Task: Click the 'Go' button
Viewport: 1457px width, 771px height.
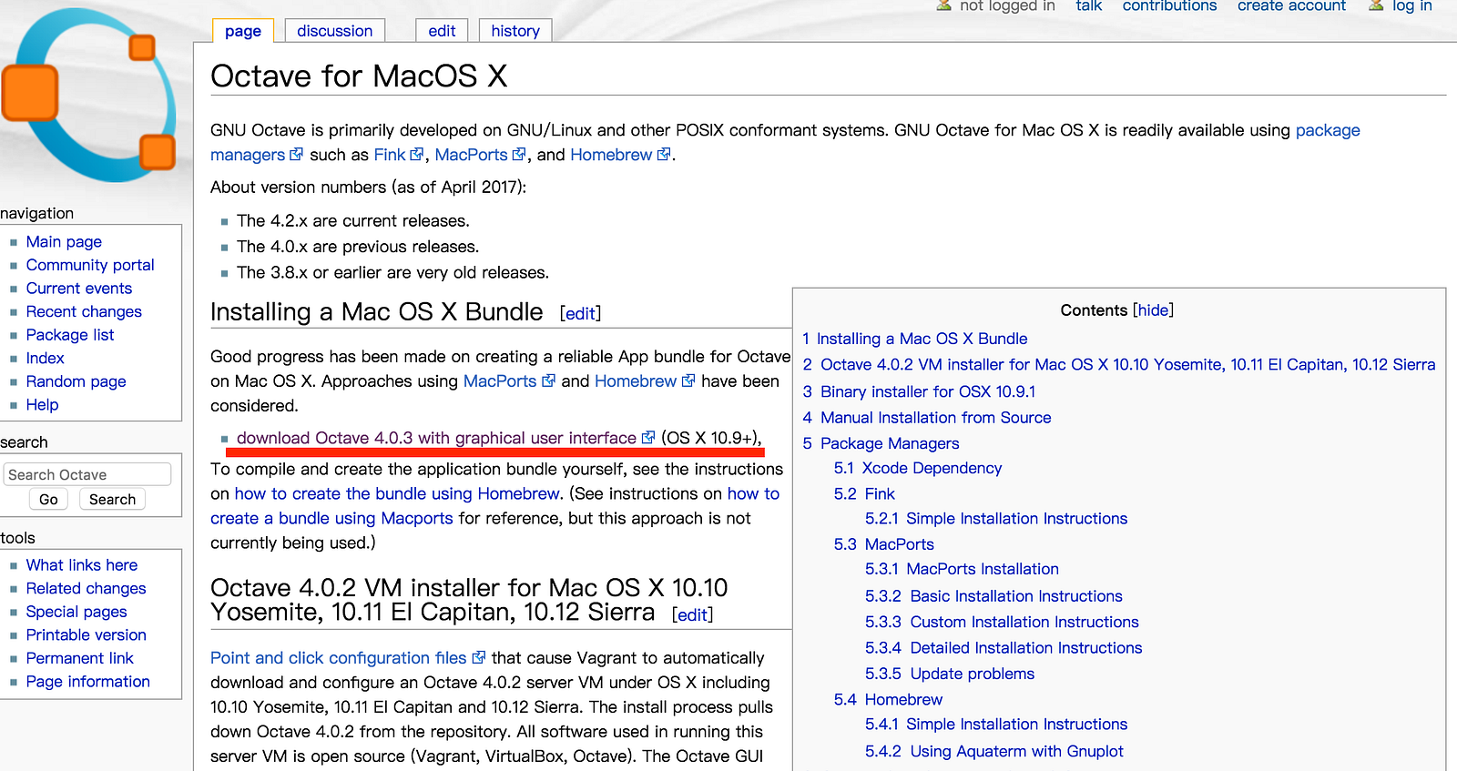Action: pos(48,499)
